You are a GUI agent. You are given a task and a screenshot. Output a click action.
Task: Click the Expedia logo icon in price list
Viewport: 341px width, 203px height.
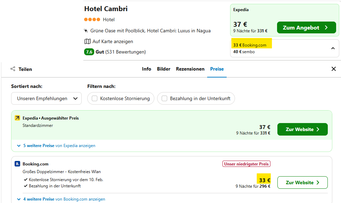coord(17,118)
